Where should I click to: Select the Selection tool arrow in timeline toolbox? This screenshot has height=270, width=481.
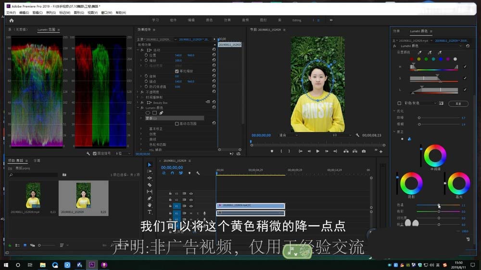click(x=150, y=165)
